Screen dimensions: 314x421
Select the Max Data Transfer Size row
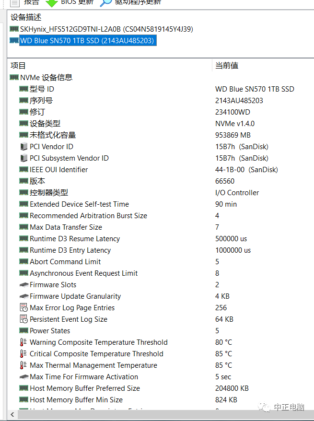[x=161, y=227]
